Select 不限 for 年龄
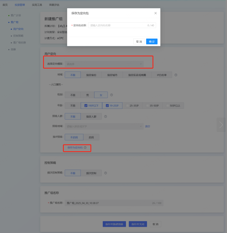The width and height of the screenshot is (227, 233). click(x=73, y=106)
